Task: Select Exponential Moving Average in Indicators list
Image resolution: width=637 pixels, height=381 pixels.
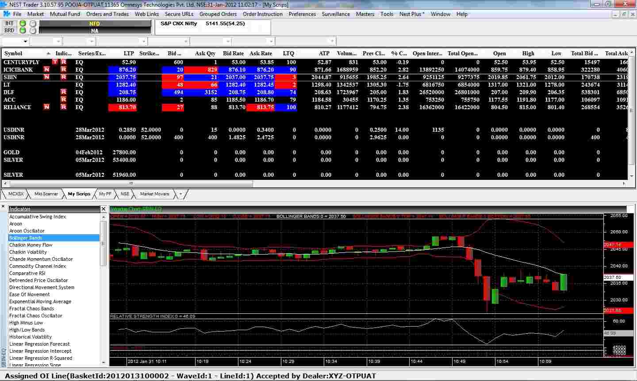Action: pos(40,301)
